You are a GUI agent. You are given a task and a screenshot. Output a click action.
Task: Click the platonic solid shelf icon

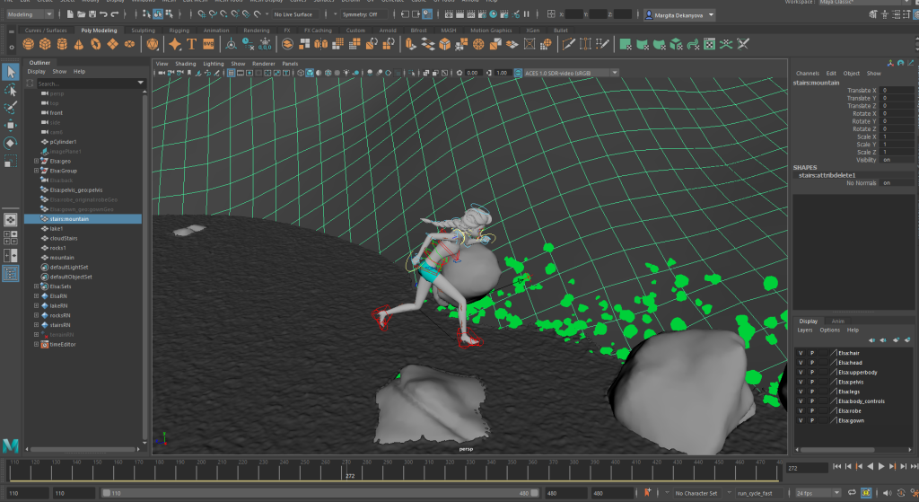coord(153,45)
